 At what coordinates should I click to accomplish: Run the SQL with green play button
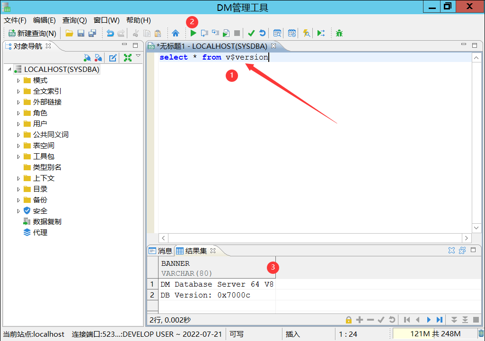tap(194, 33)
